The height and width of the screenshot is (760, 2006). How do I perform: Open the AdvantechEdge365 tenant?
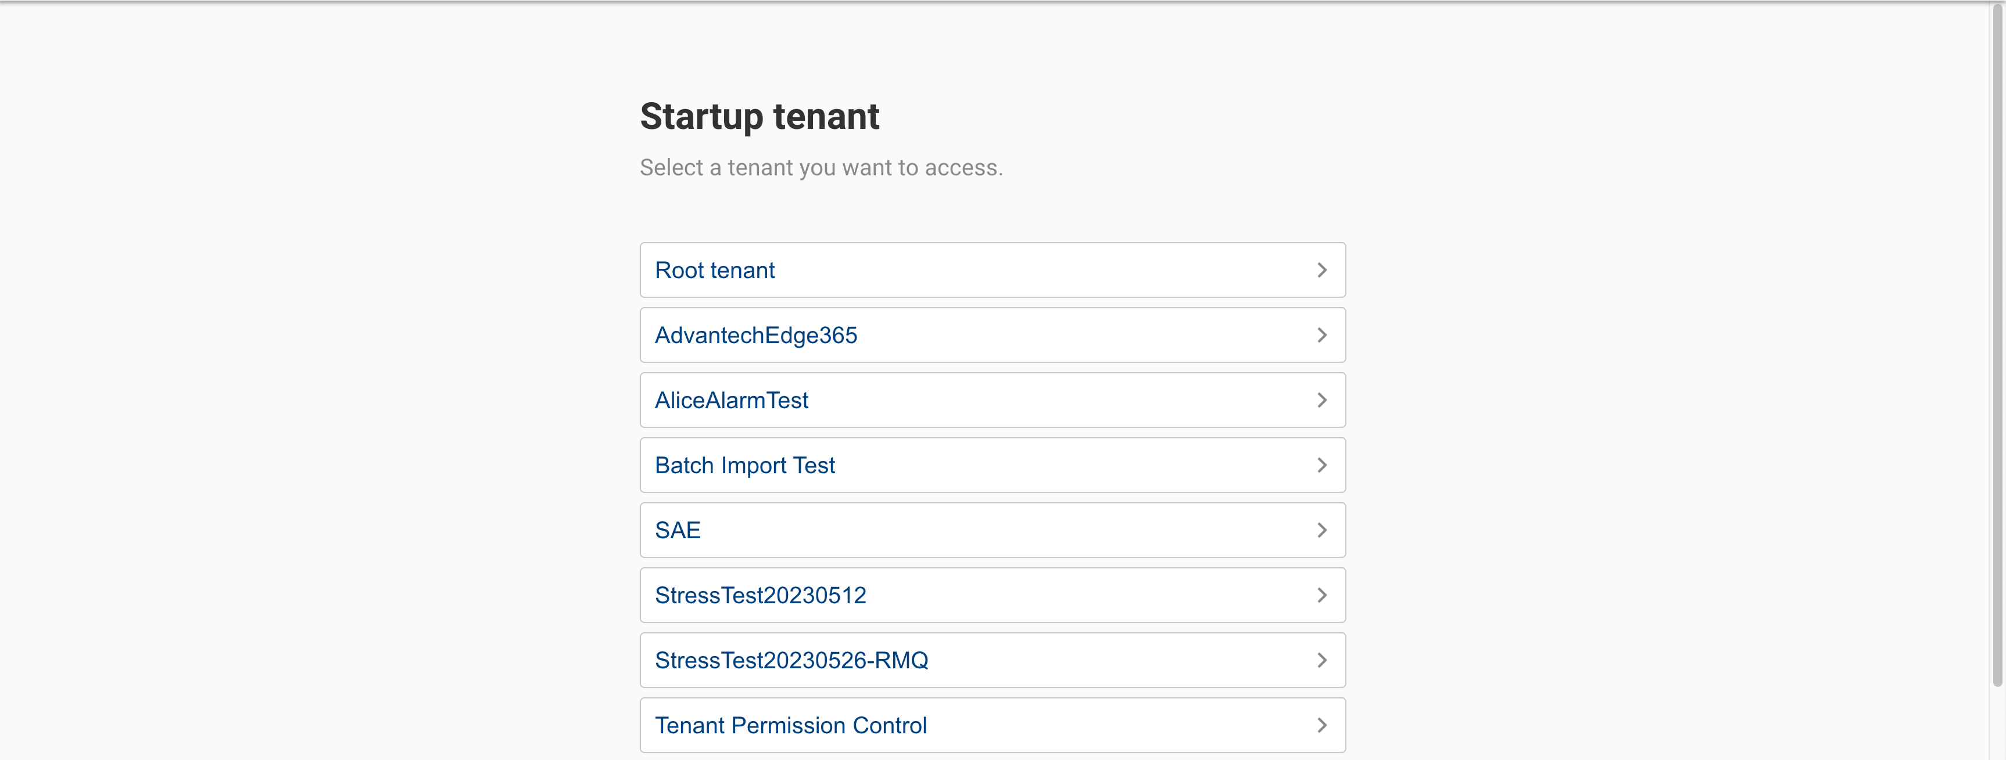(756, 335)
